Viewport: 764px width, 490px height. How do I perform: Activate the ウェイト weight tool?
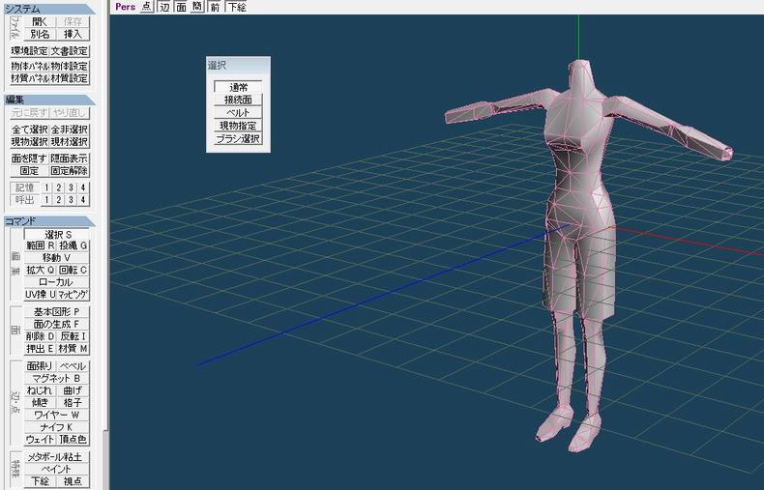tap(40, 439)
